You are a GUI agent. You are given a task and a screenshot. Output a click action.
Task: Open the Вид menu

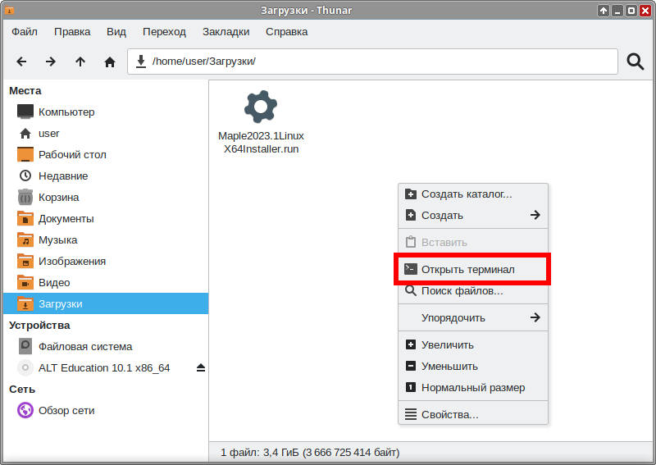point(116,32)
